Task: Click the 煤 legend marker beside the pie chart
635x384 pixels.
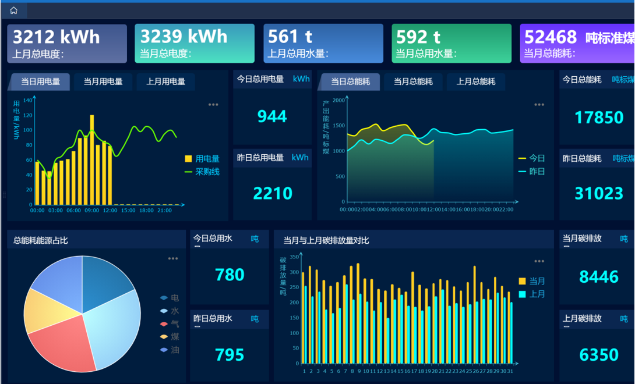Action: 164,337
